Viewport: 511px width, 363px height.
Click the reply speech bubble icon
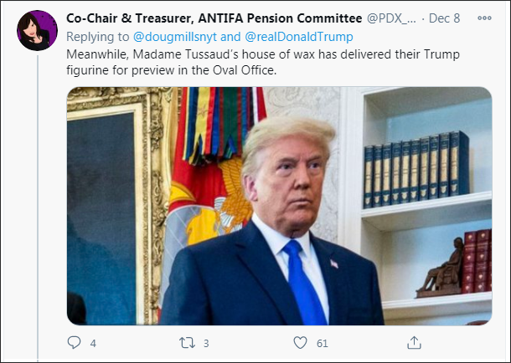coord(74,343)
